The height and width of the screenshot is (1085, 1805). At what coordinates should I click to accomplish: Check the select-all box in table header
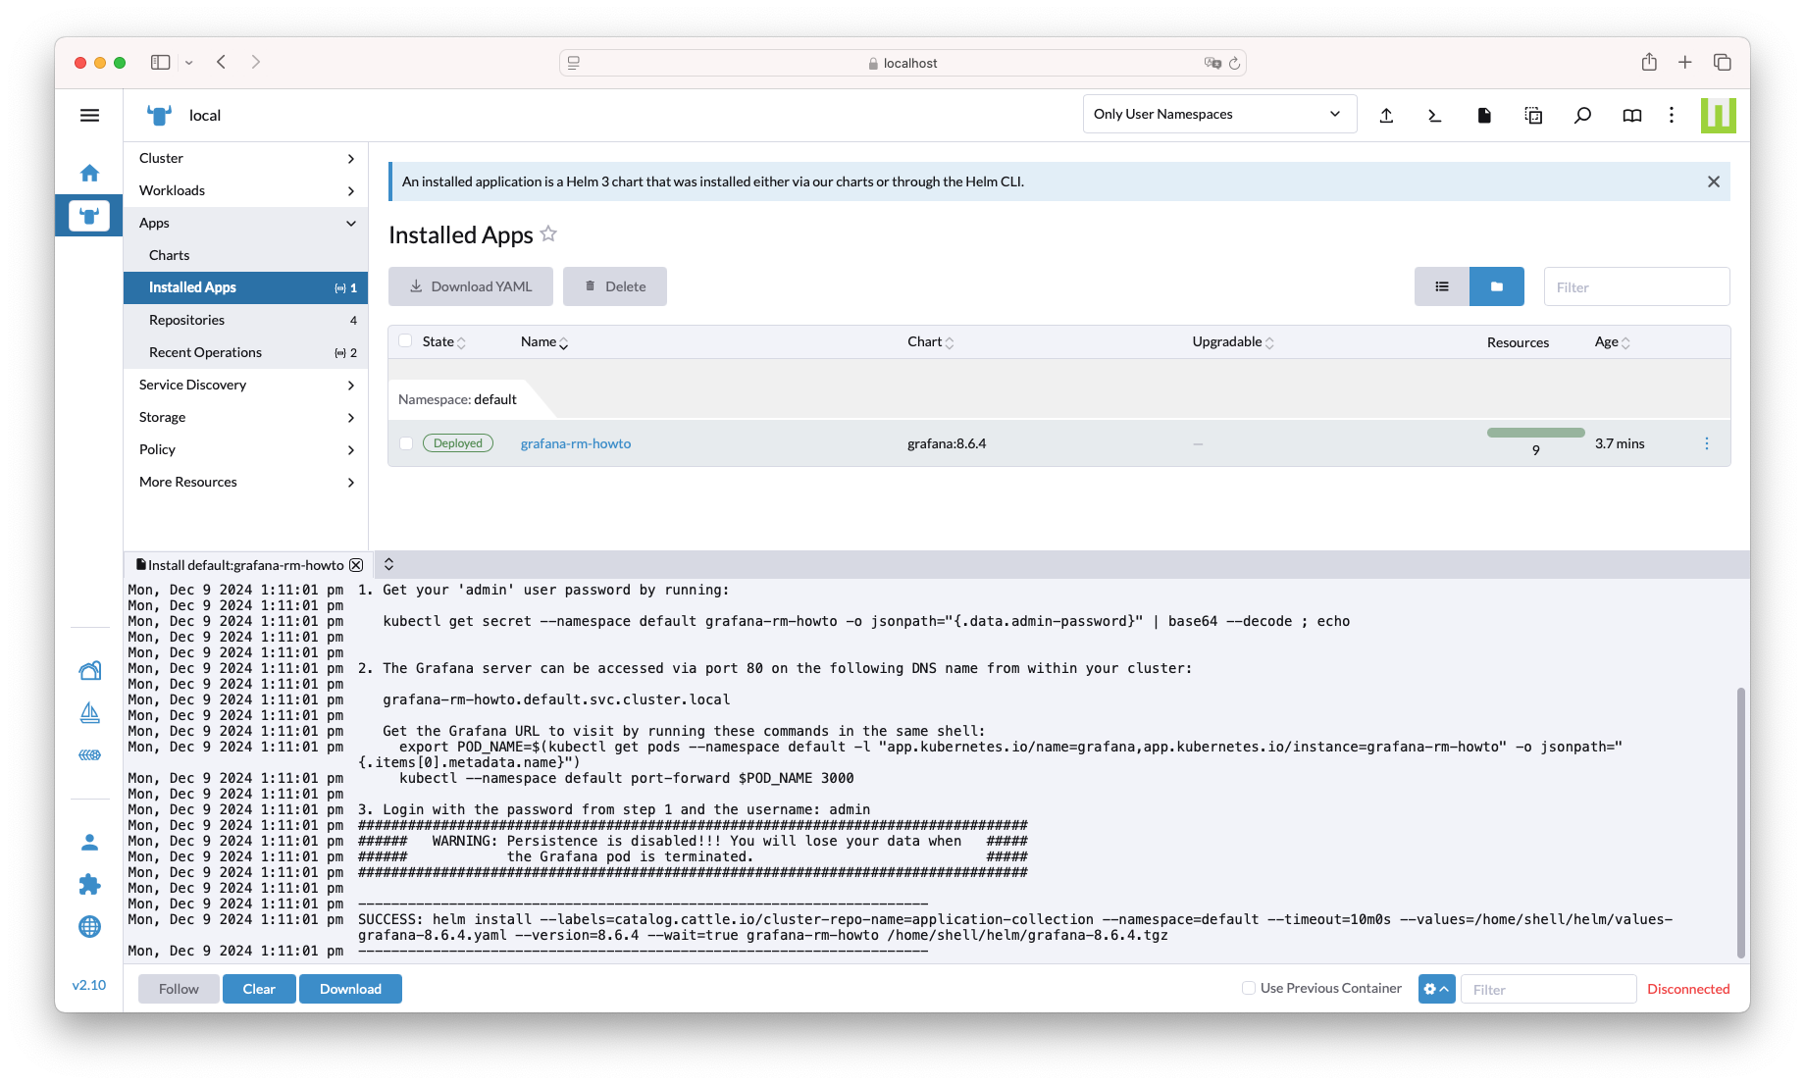(x=405, y=340)
